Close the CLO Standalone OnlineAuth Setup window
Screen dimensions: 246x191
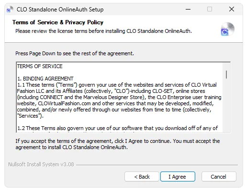tap(232, 9)
